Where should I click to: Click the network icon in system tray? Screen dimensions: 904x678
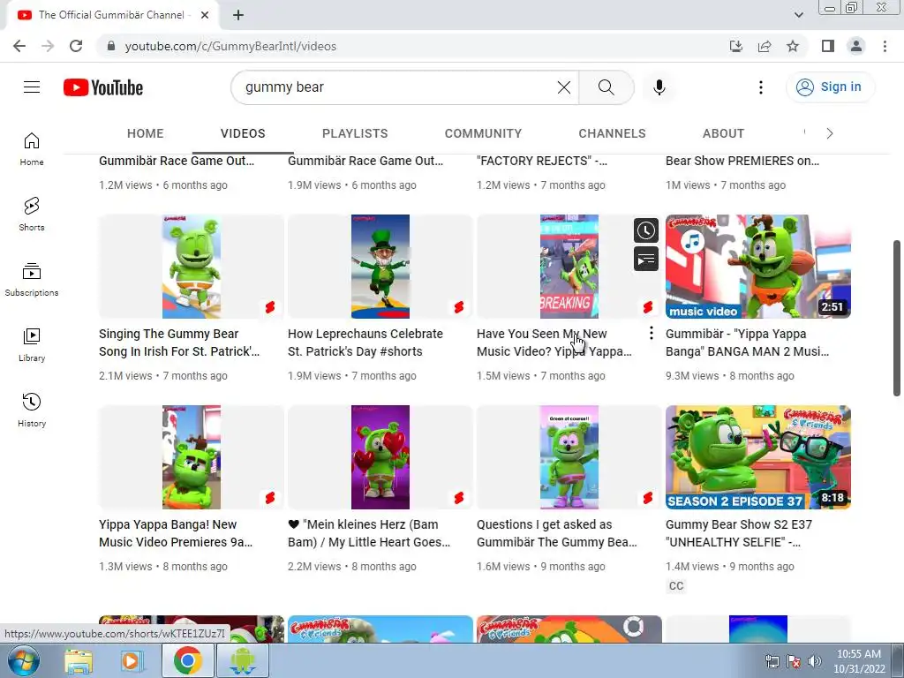772,662
